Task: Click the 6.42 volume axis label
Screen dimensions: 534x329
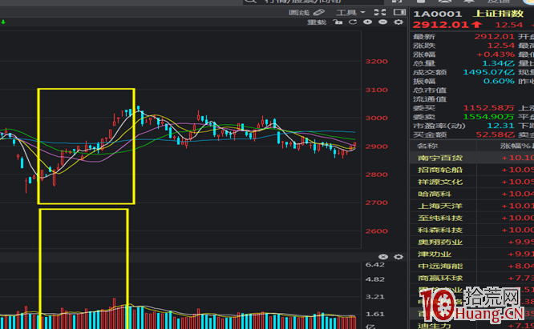Action: (374, 265)
